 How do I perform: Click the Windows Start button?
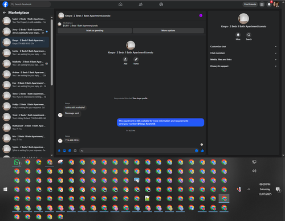point(5,189)
